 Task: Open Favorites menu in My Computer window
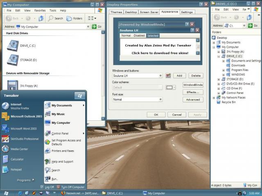point(40,10)
